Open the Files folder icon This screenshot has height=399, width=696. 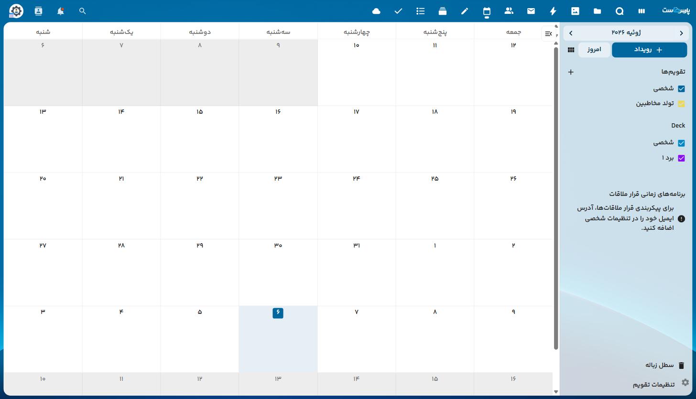pos(597,11)
